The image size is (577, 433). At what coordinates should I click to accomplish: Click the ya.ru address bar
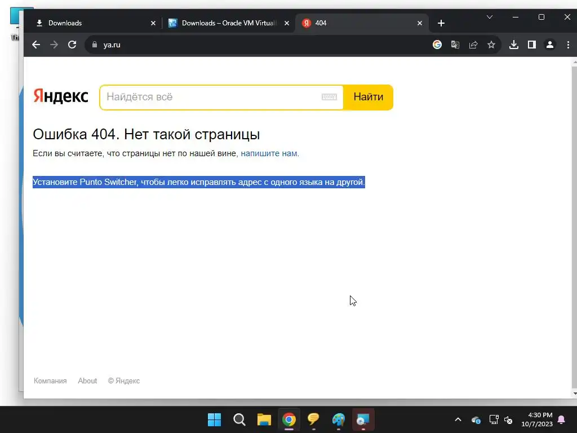click(x=258, y=45)
